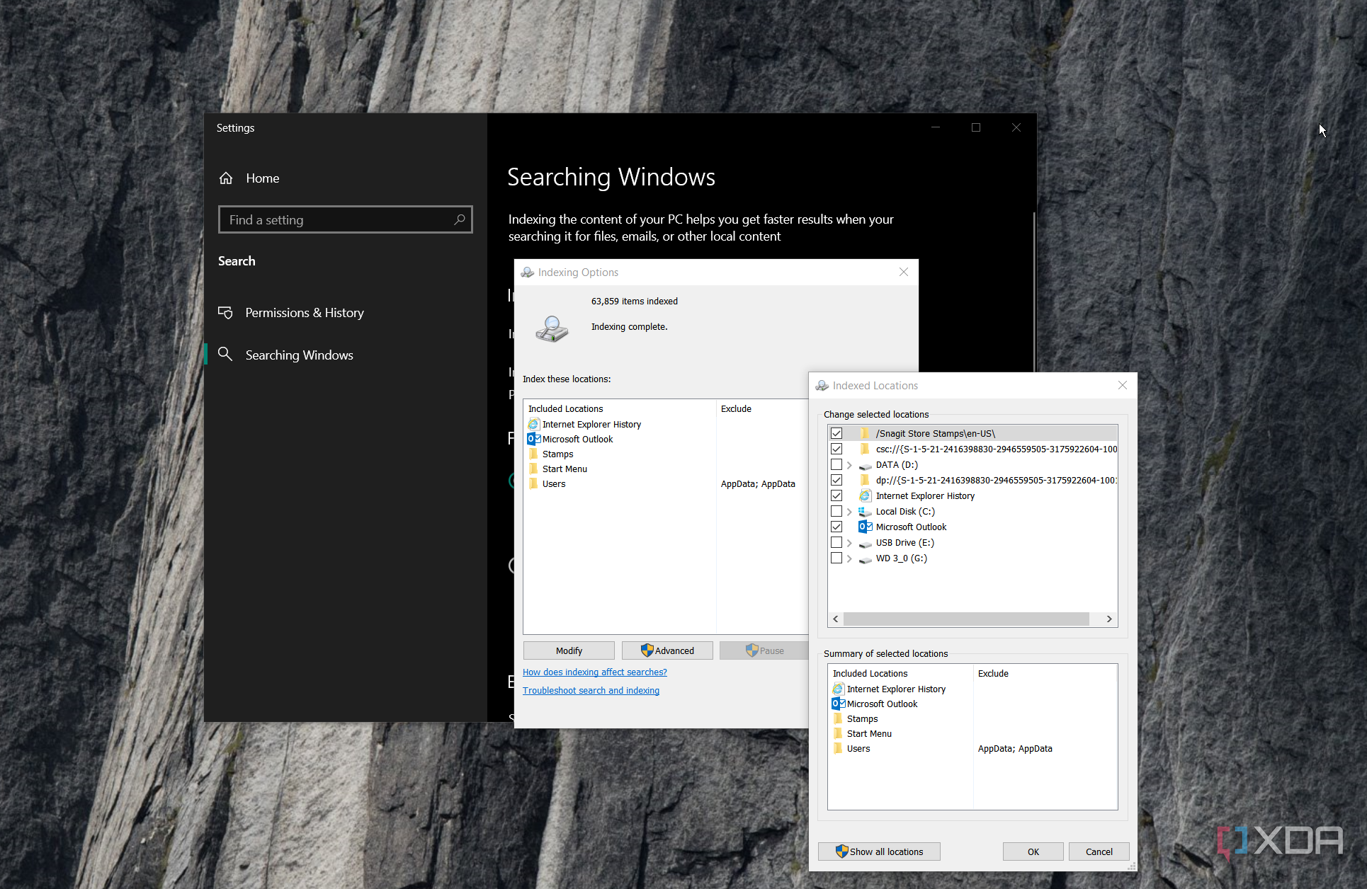Click the Indexed Locations title bar icon
Screen dimensions: 1367x889
point(822,386)
